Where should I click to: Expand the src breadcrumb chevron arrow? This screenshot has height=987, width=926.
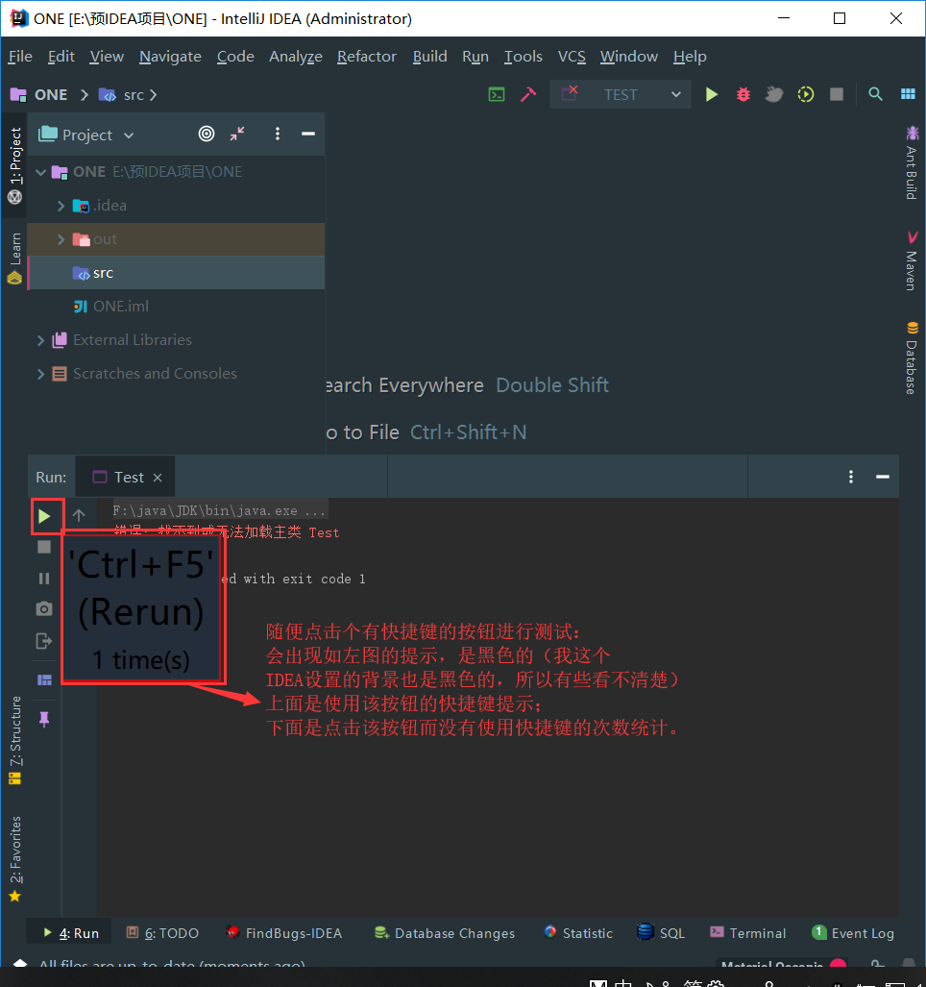pos(154,95)
